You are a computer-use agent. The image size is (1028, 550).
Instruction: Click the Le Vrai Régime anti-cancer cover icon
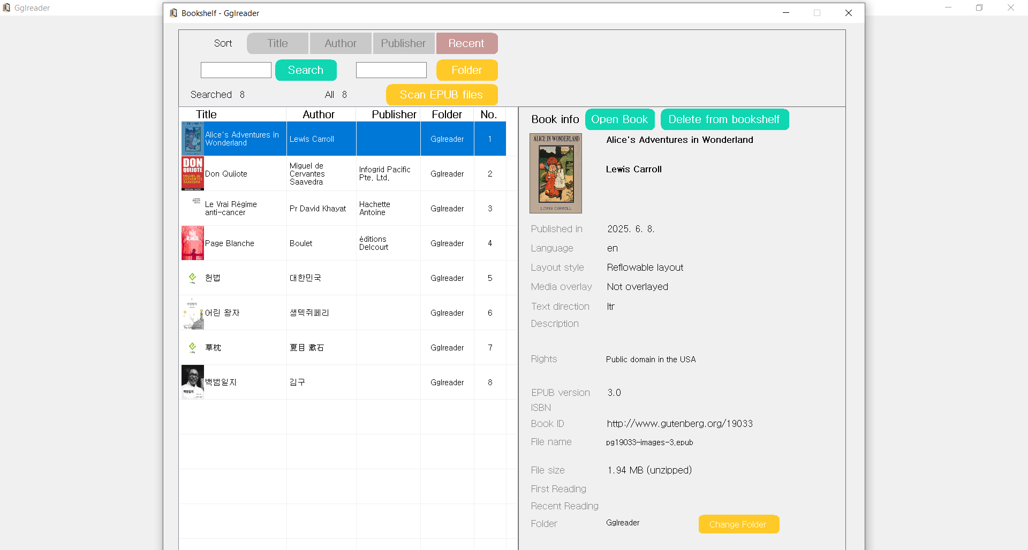tap(196, 201)
